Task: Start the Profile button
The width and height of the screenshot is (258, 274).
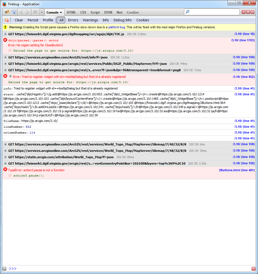Action: tap(48, 20)
